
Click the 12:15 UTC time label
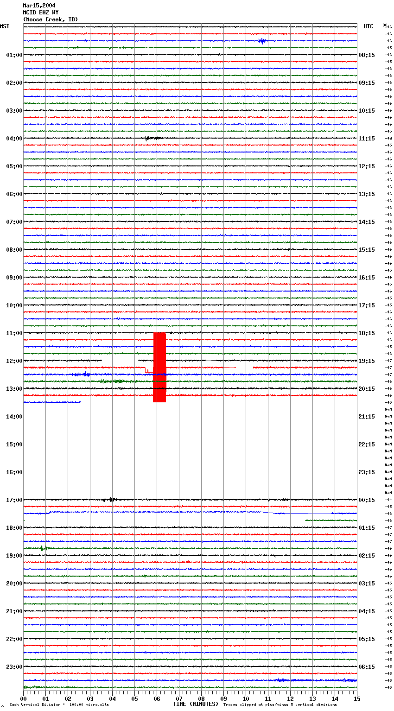click(367, 166)
